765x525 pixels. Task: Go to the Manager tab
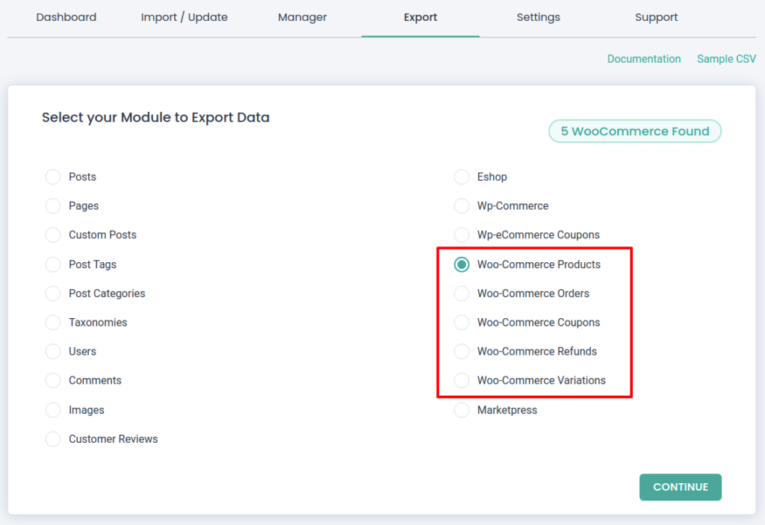[303, 17]
